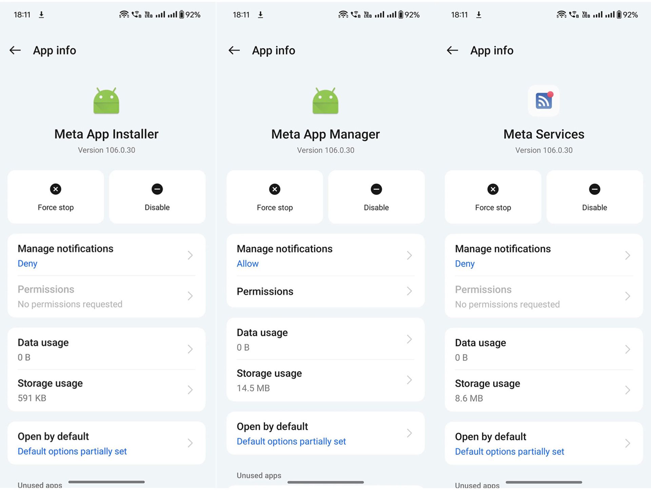This screenshot has width=651, height=490.
Task: Go back from Meta App Manager info
Action: 234,50
